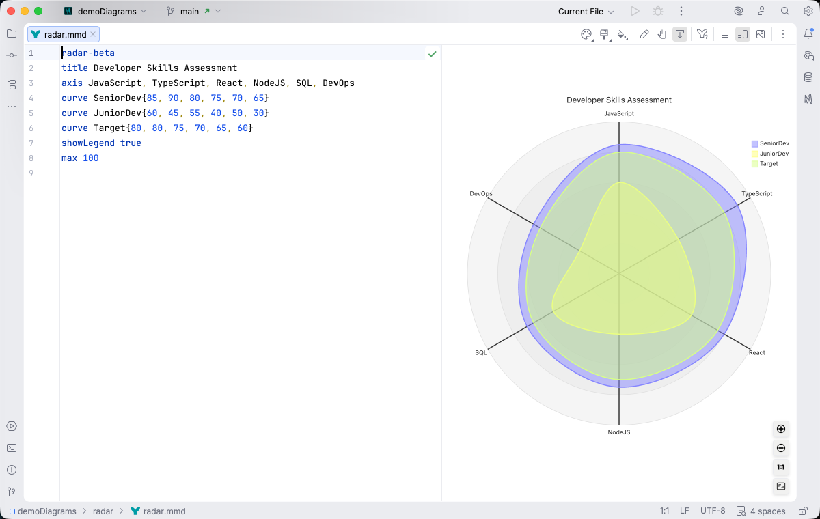Open the diagram theme palette picker
Viewport: 820px width, 519px height.
click(x=586, y=34)
